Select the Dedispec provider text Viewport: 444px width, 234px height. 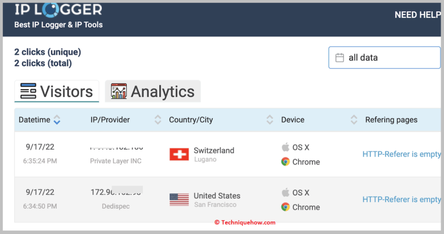click(116, 206)
